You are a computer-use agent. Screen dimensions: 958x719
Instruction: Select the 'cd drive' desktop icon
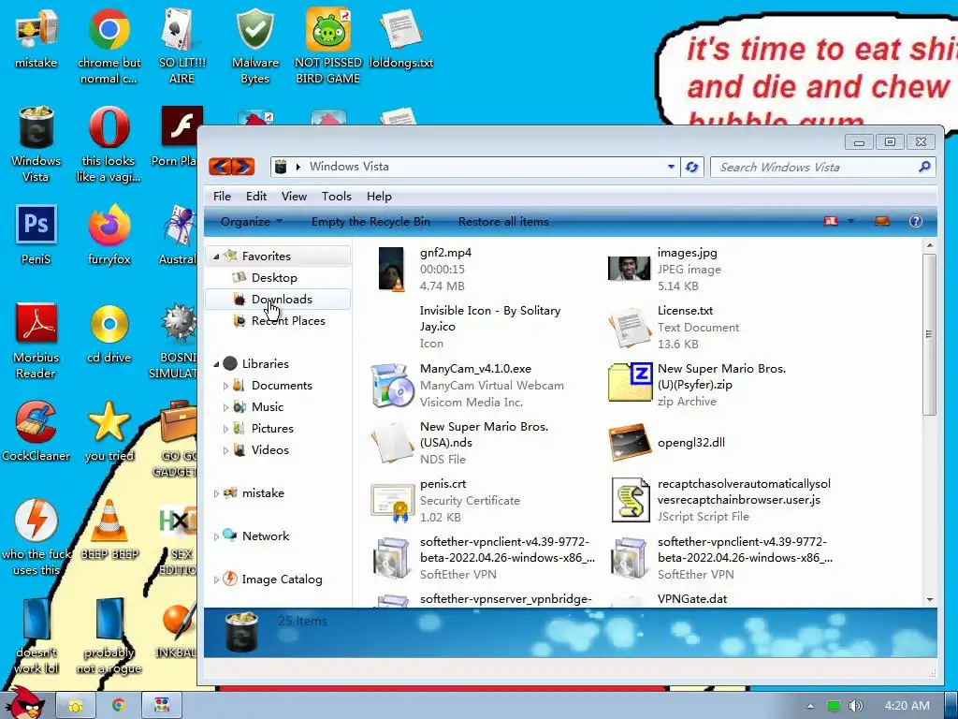[109, 333]
